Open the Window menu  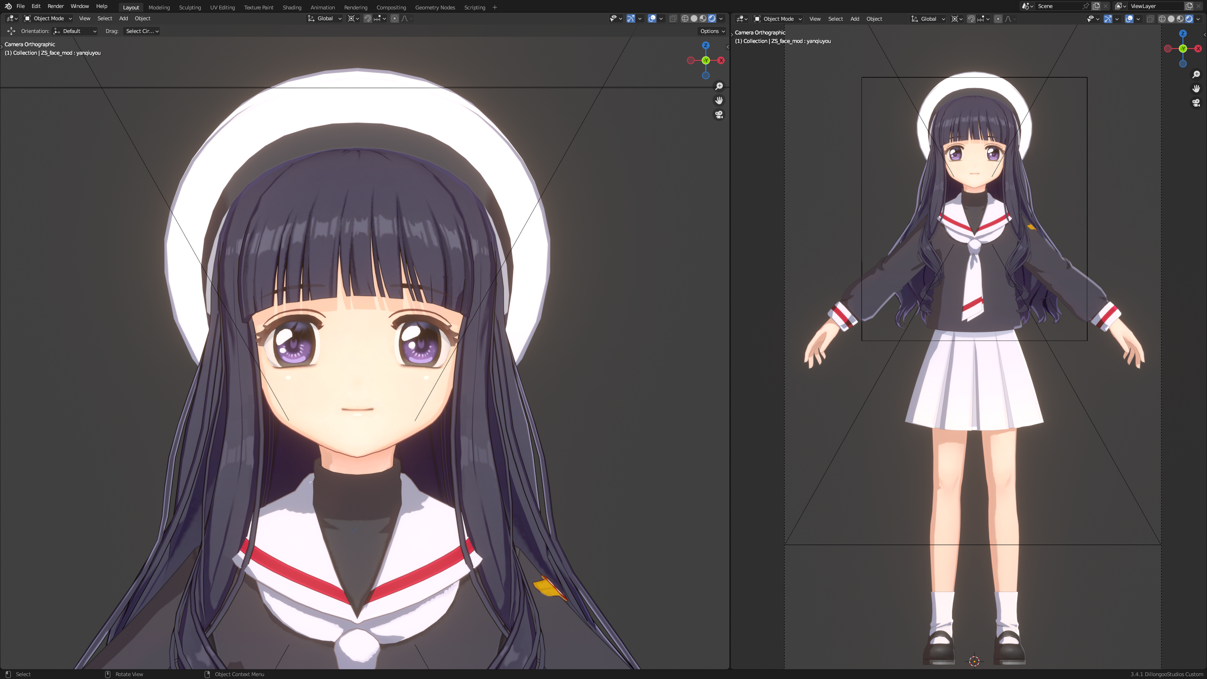[80, 6]
